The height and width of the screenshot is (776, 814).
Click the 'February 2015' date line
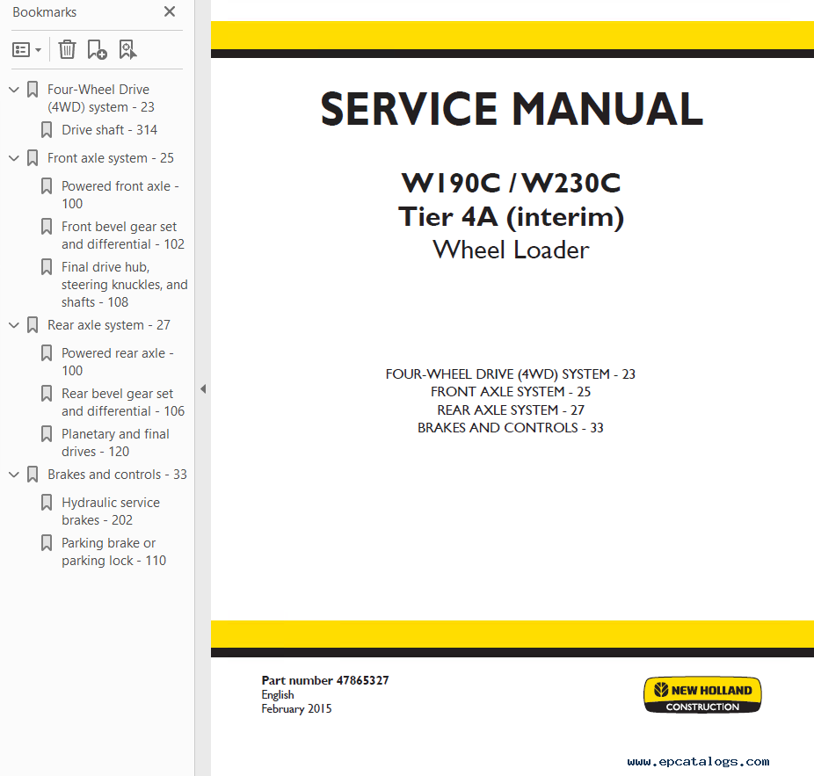(x=296, y=709)
